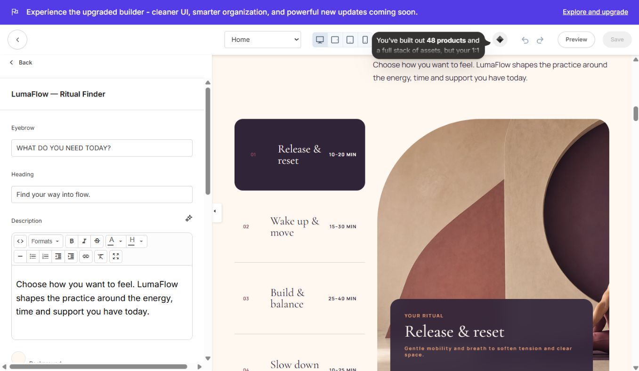Go Back in the sidebar
This screenshot has width=639, height=371.
point(21,62)
